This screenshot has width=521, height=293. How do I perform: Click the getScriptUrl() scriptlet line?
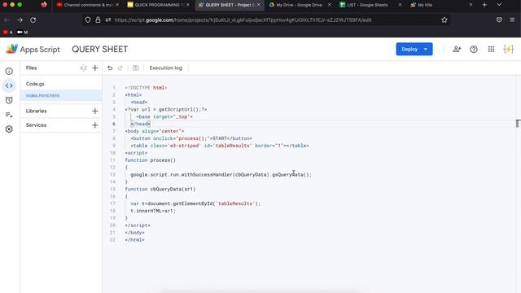tap(166, 109)
